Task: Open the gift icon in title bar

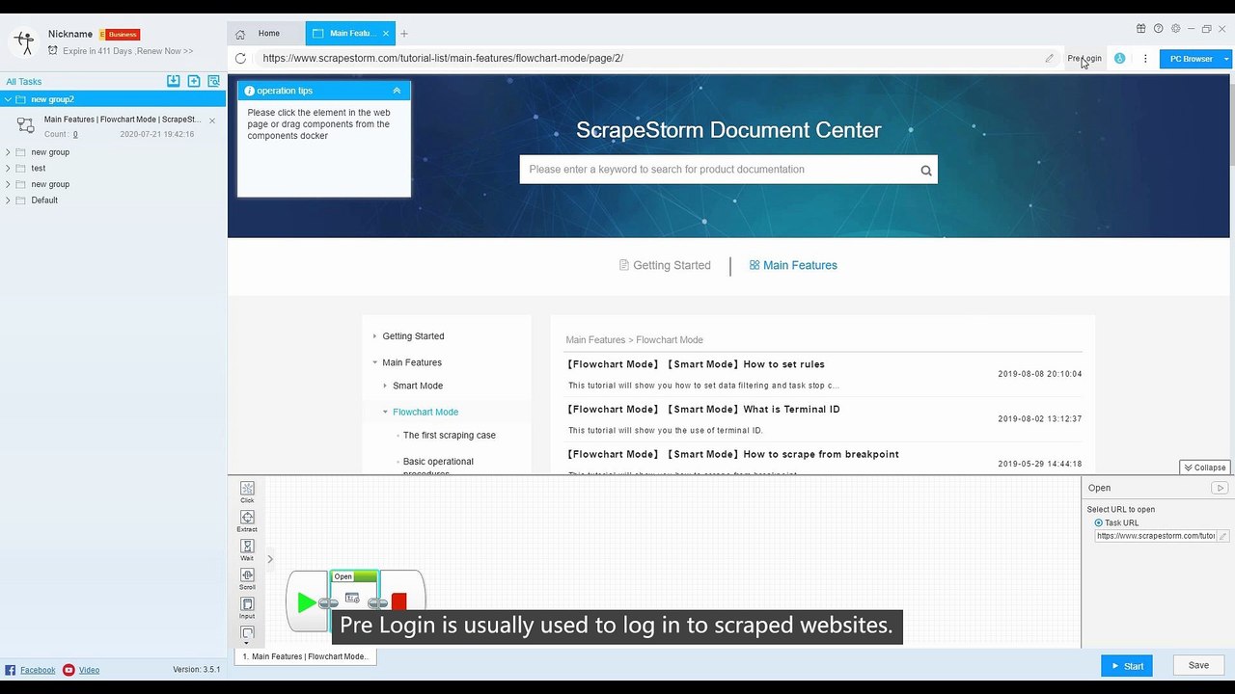Action: click(x=1141, y=29)
